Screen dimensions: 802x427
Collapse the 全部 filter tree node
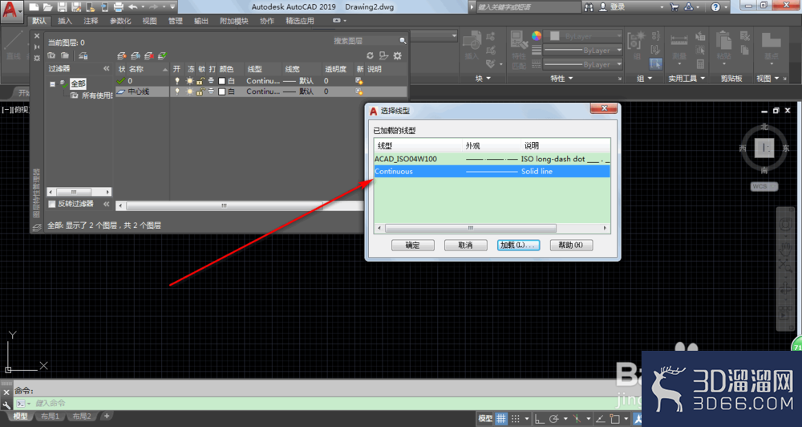click(x=52, y=84)
